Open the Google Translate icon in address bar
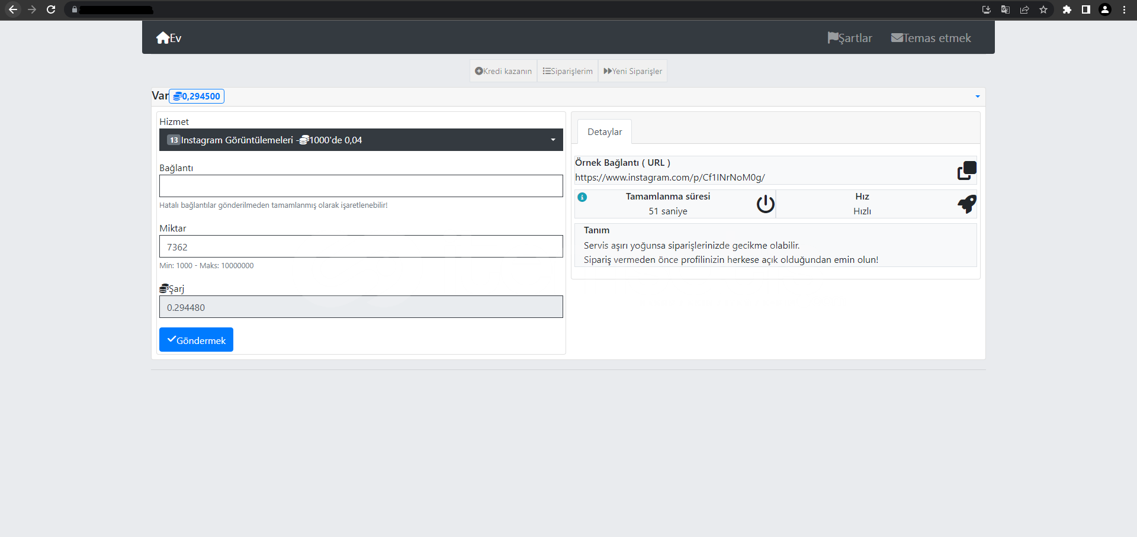Screen dimensions: 1137x537 click(x=1006, y=9)
